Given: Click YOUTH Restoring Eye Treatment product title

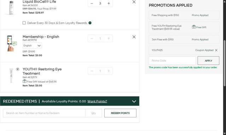Looking at the screenshot, I should click(42, 72).
